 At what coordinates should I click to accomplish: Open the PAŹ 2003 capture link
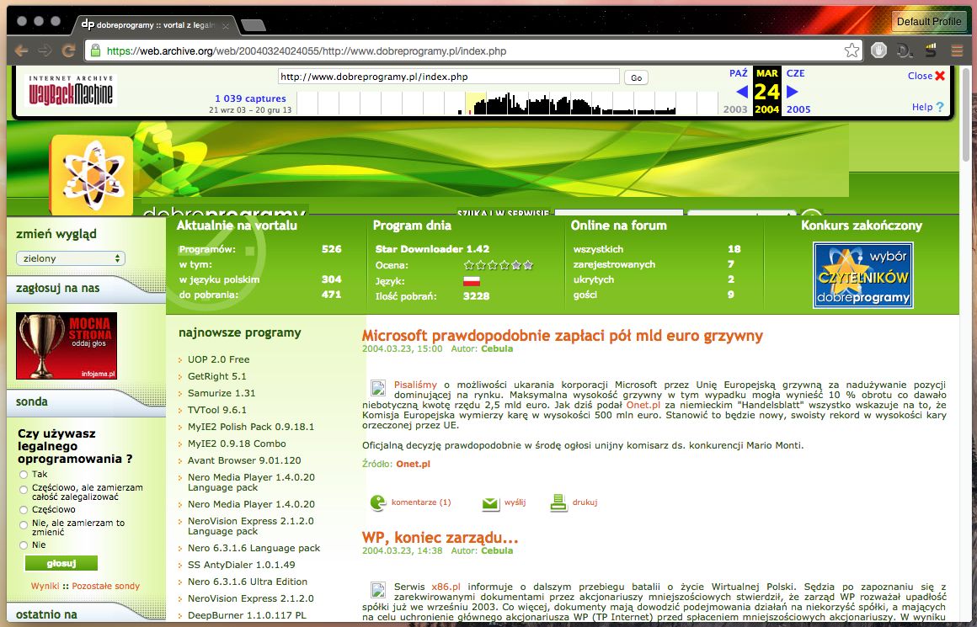pyautogui.click(x=738, y=73)
